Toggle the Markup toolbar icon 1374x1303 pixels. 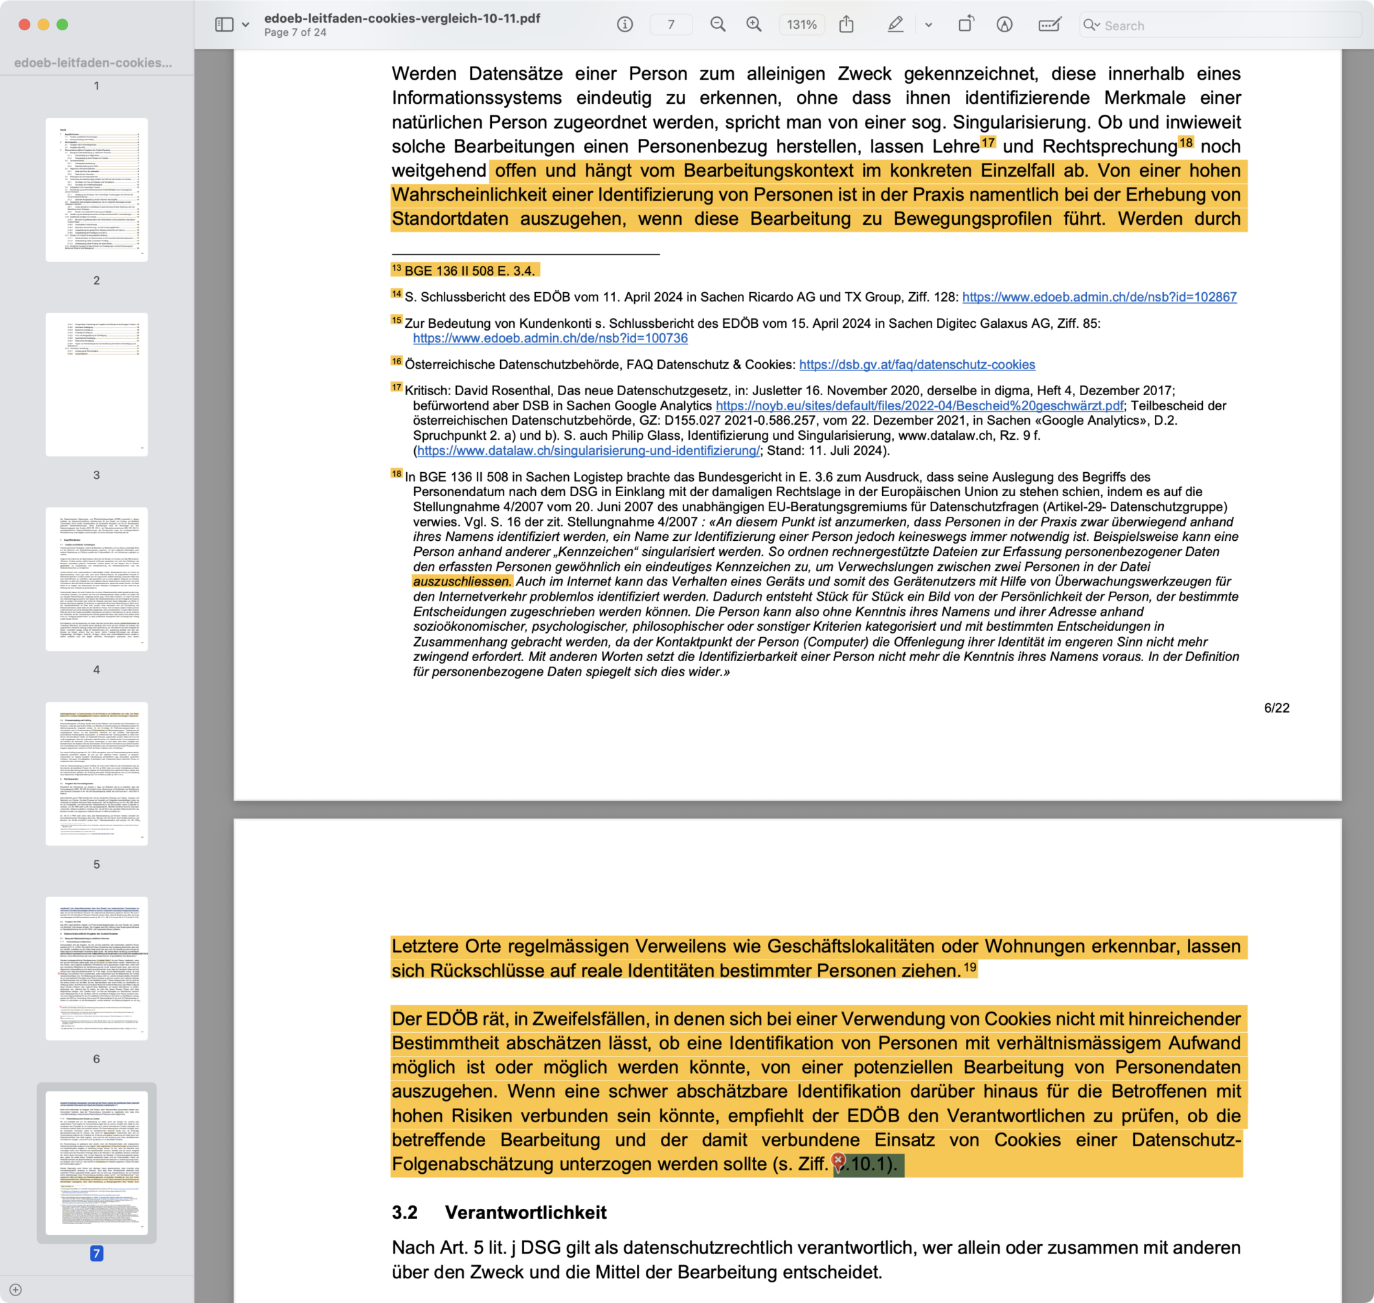[x=1004, y=25]
